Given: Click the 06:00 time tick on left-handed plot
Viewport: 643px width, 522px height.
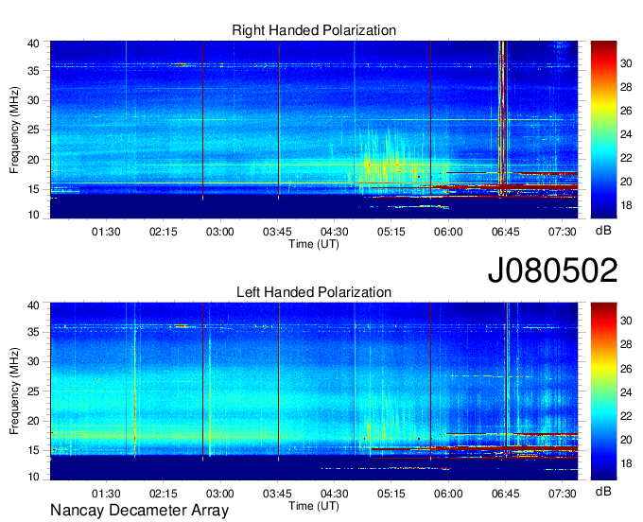Looking at the screenshot, I should coord(448,494).
